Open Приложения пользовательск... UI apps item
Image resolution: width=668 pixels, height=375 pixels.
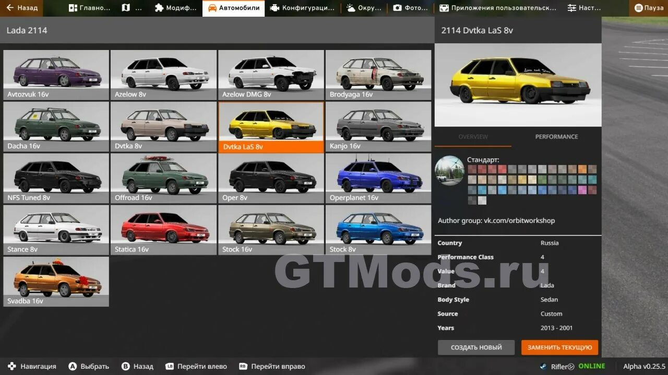point(498,8)
